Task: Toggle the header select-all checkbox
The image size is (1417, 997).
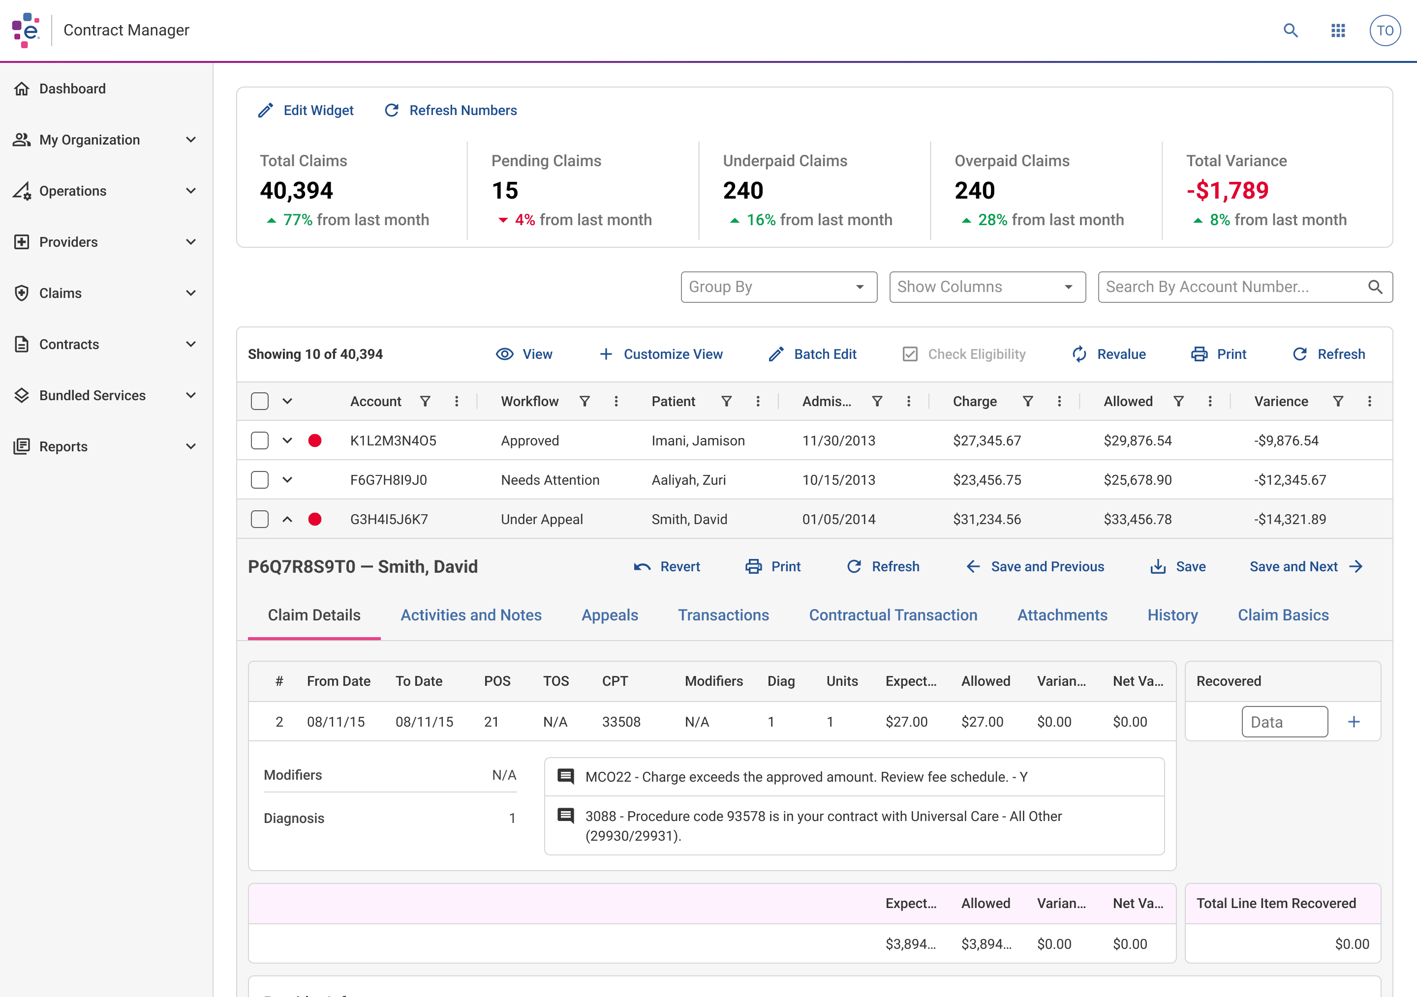Action: (x=260, y=401)
